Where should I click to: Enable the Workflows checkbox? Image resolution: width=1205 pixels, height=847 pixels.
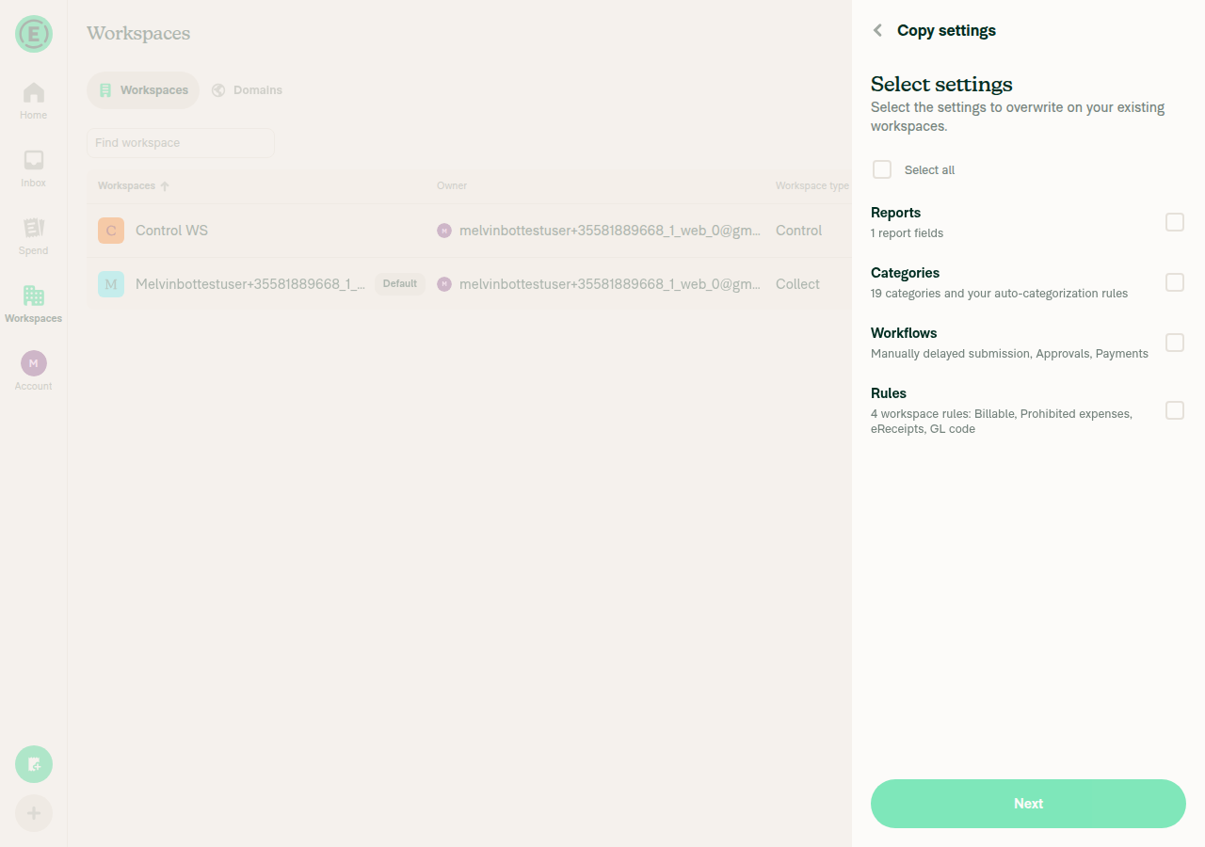[x=1175, y=343]
